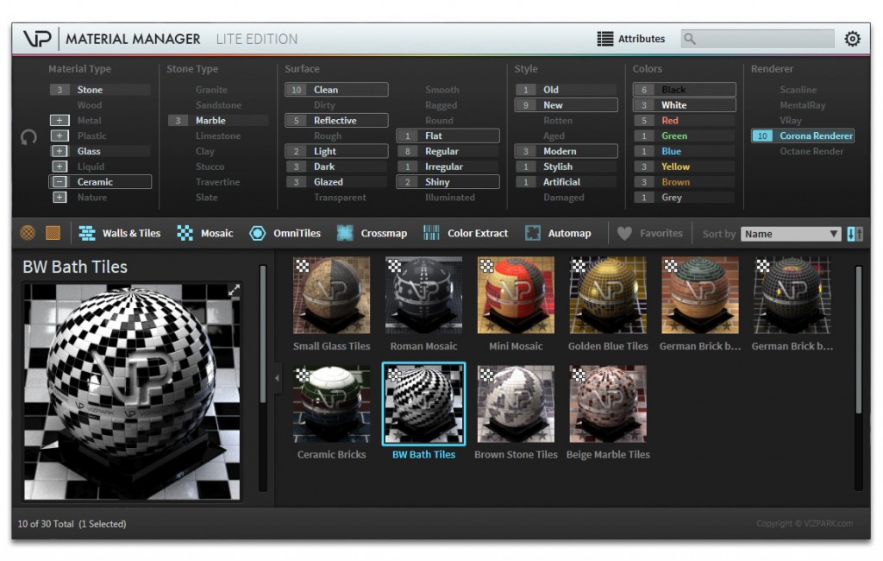Viewport: 883px width, 561px height.
Task: Open the Mosaic section icon
Action: coord(184,232)
